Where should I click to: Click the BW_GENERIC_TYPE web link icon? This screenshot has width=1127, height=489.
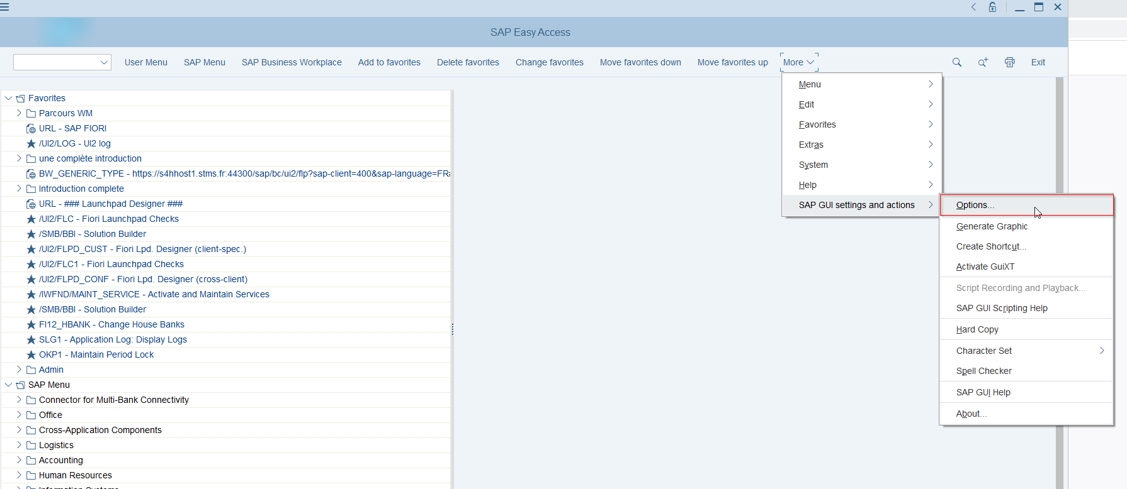(31, 173)
